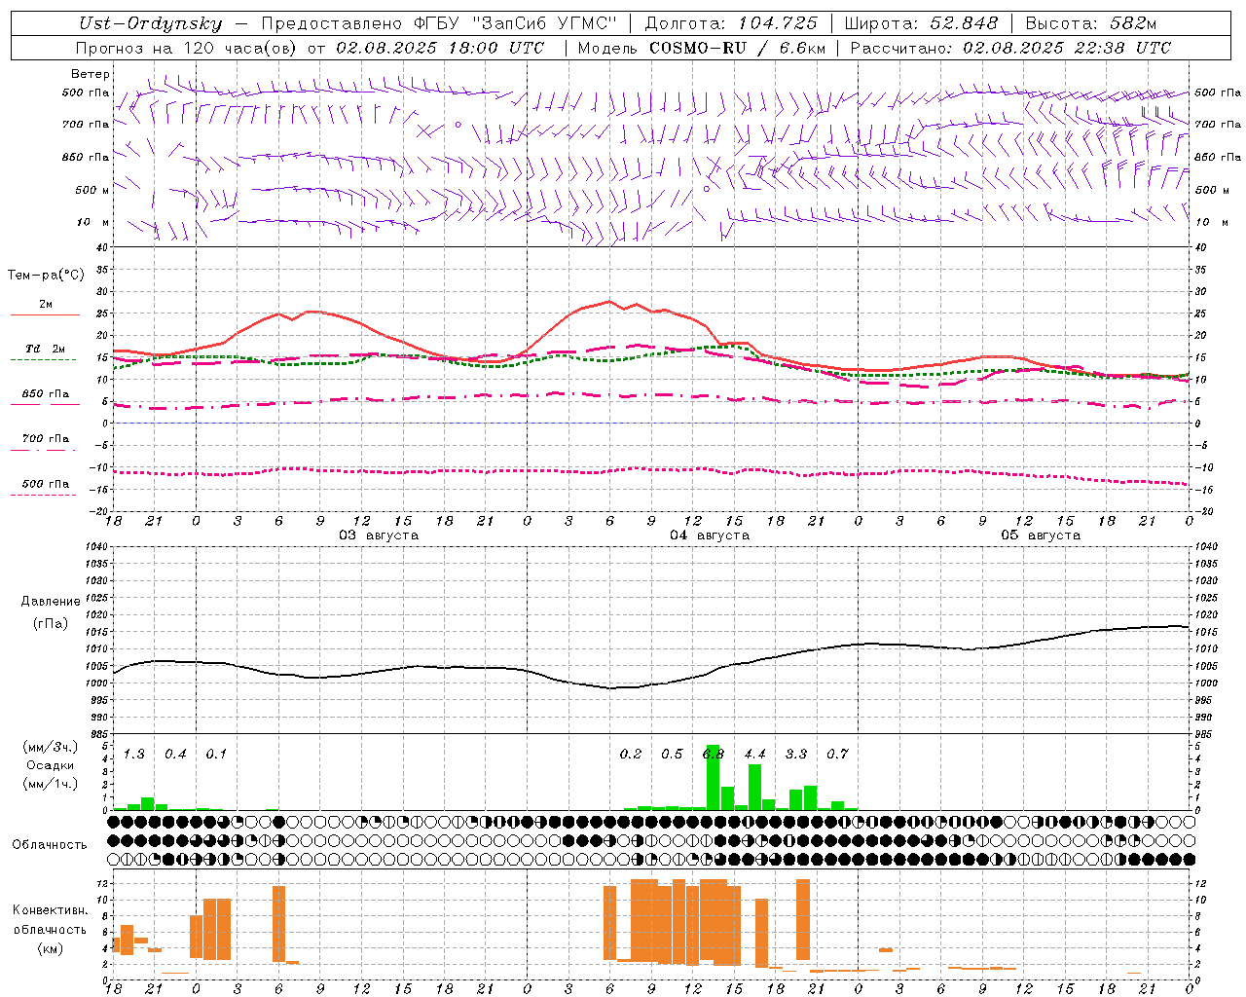Click the "Широта: 52.848" latitude value

921,23
